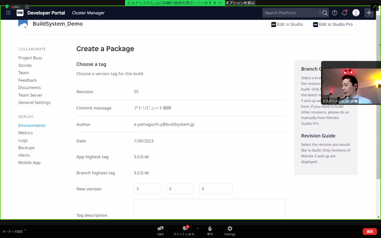Open the Zoom chat icon
Viewport: 381px width, 238px height.
tap(185, 228)
